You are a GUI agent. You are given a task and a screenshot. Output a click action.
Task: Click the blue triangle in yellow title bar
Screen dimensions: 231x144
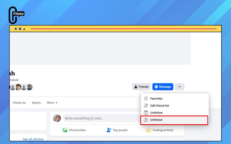24,29
